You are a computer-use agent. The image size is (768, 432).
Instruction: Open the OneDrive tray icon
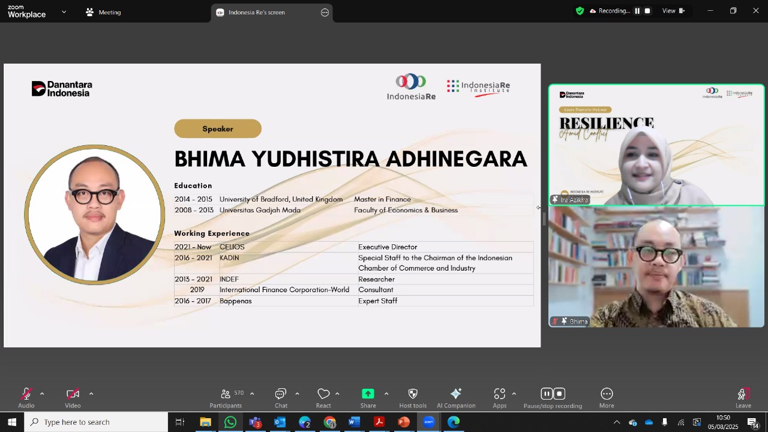pos(649,422)
